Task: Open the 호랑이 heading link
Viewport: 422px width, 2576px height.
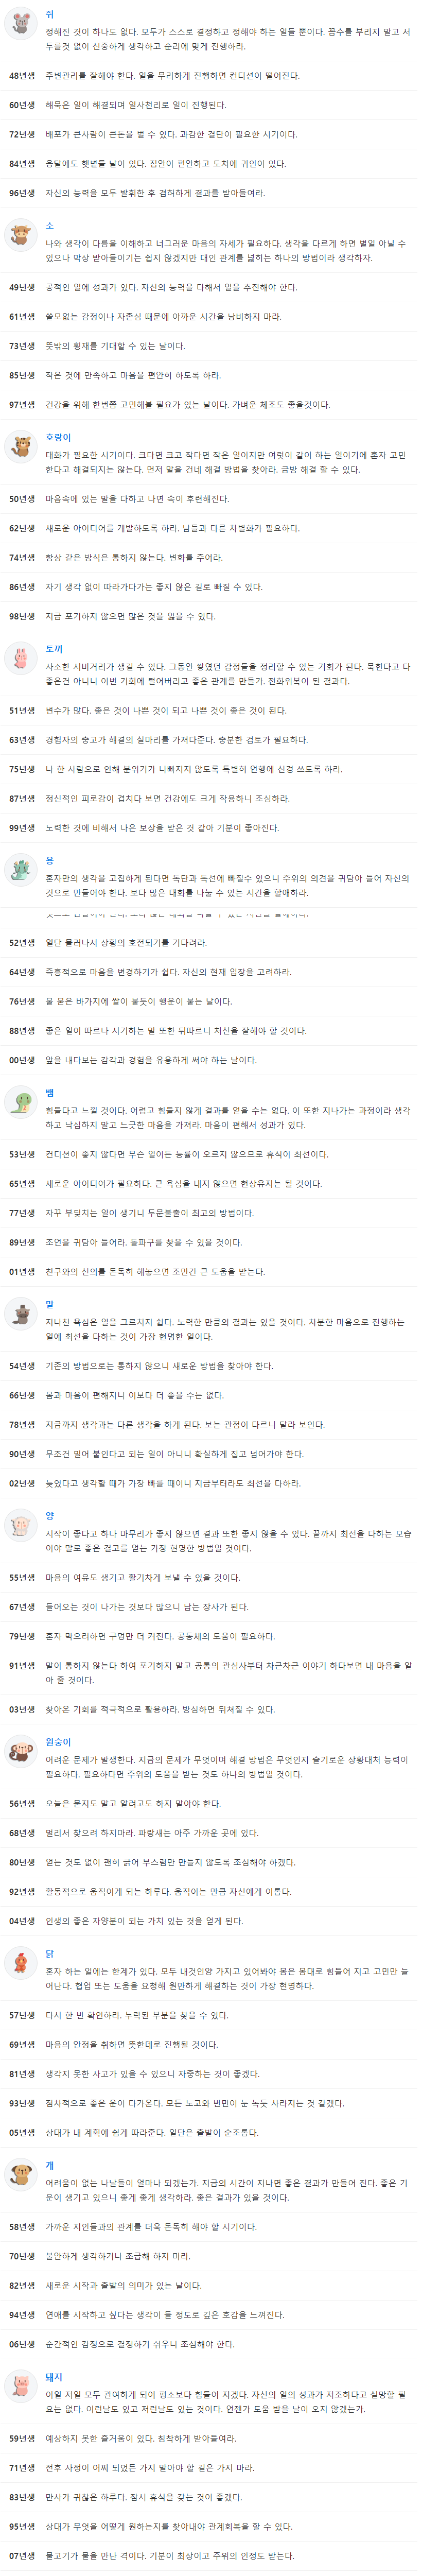Action: click(58, 437)
